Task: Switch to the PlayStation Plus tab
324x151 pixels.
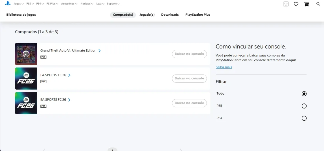Action: click(198, 15)
